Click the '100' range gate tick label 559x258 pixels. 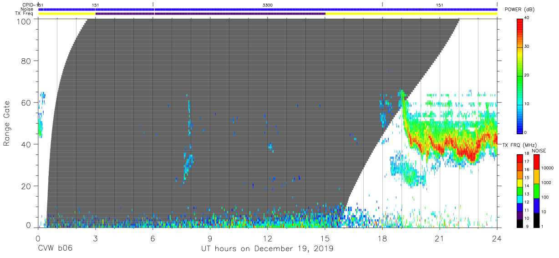click(25, 21)
